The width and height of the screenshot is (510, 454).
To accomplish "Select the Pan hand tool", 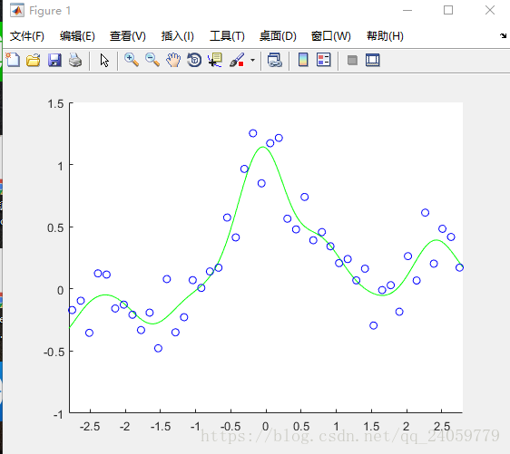I will tap(173, 60).
